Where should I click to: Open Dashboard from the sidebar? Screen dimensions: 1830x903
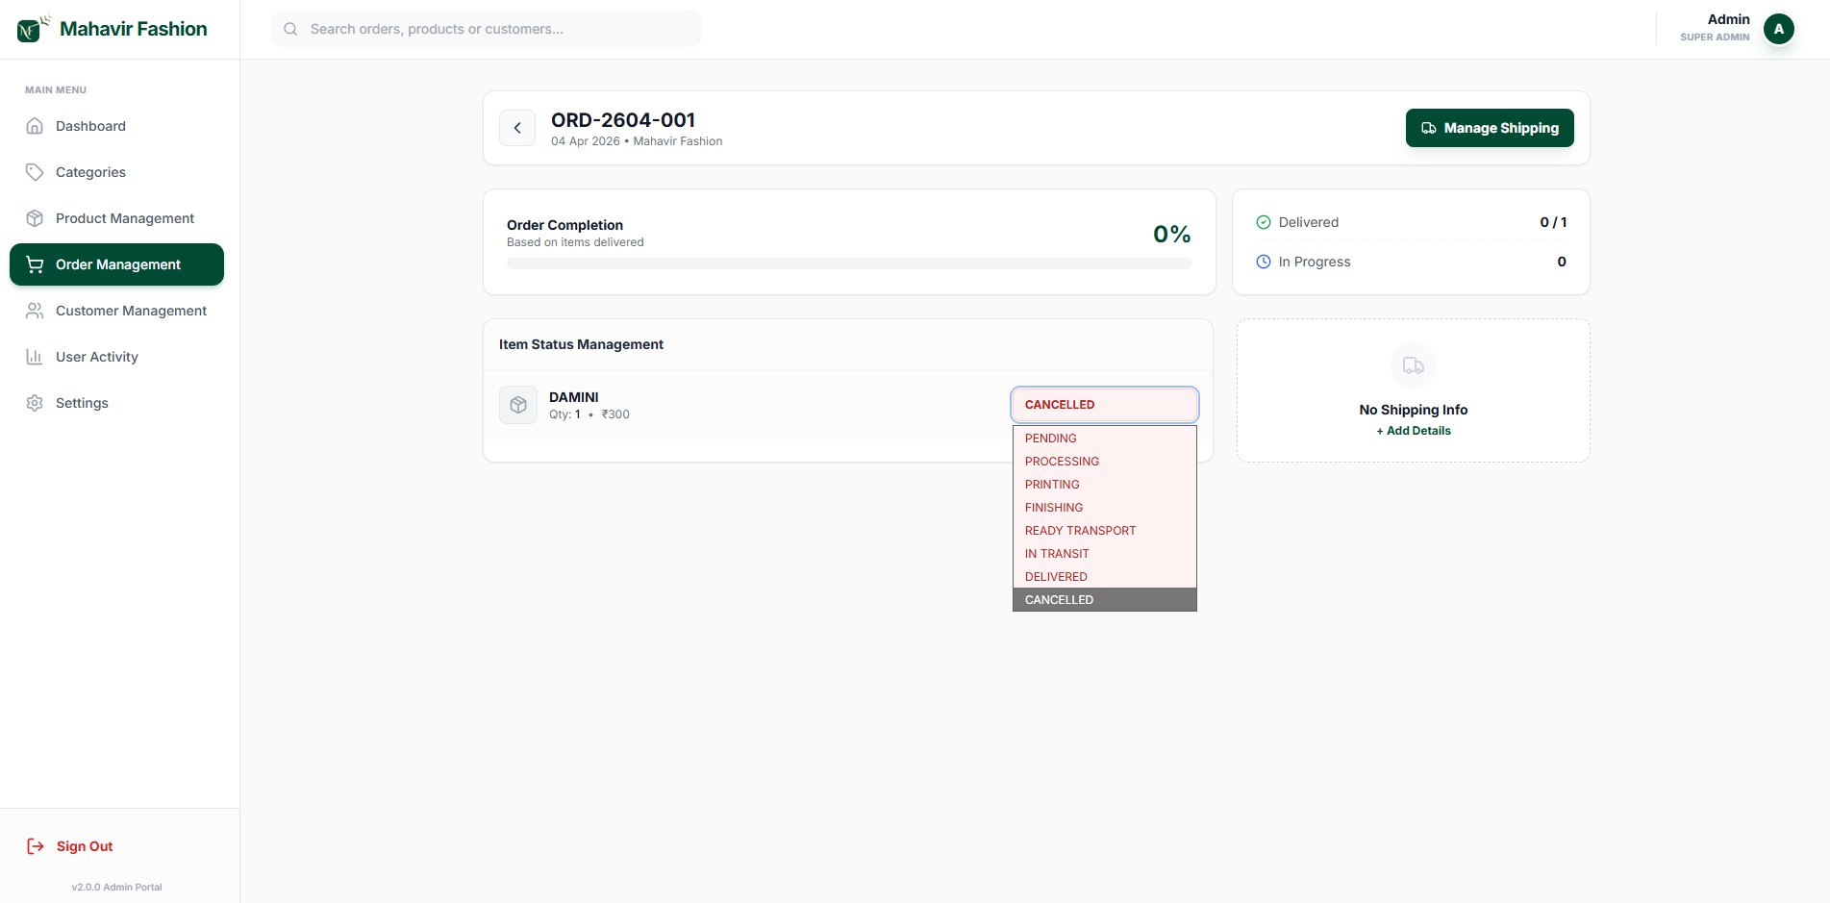click(x=90, y=126)
